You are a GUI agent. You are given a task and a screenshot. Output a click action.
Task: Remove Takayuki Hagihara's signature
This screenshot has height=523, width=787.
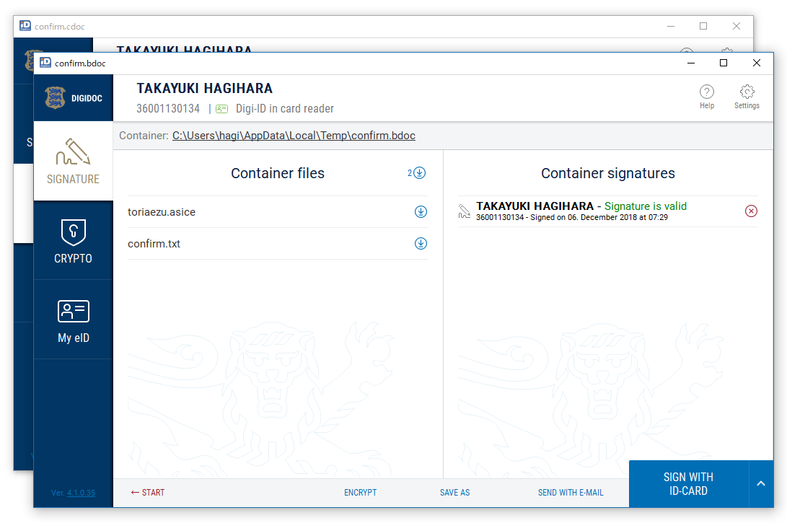click(751, 211)
